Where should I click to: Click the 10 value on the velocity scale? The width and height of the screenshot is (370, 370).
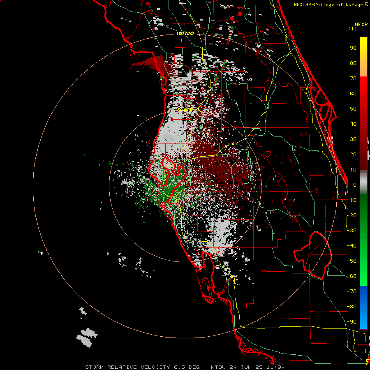point(353,170)
